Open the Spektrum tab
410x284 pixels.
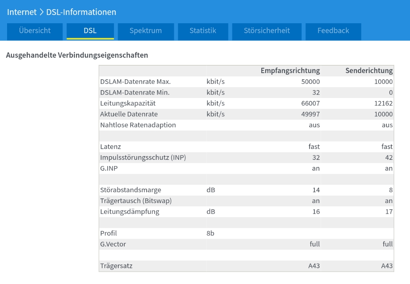pyautogui.click(x=145, y=31)
